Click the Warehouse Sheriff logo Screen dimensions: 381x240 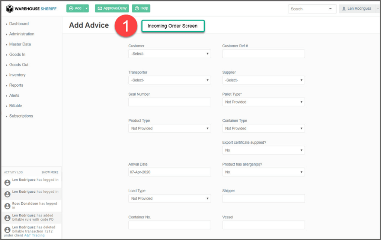31,9
